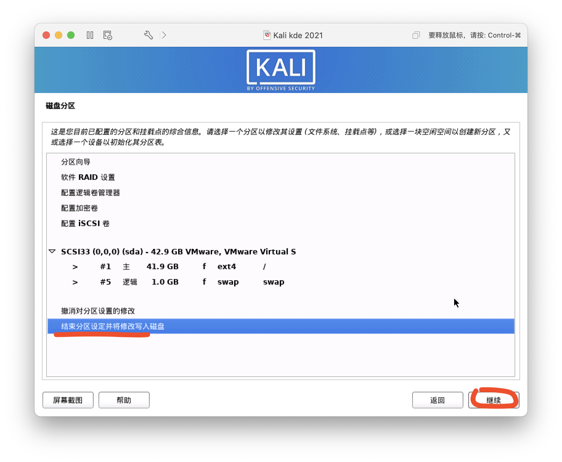Select 结束分区设定并将修改写入磁盘 entry
The width and height of the screenshot is (562, 462).
281,326
